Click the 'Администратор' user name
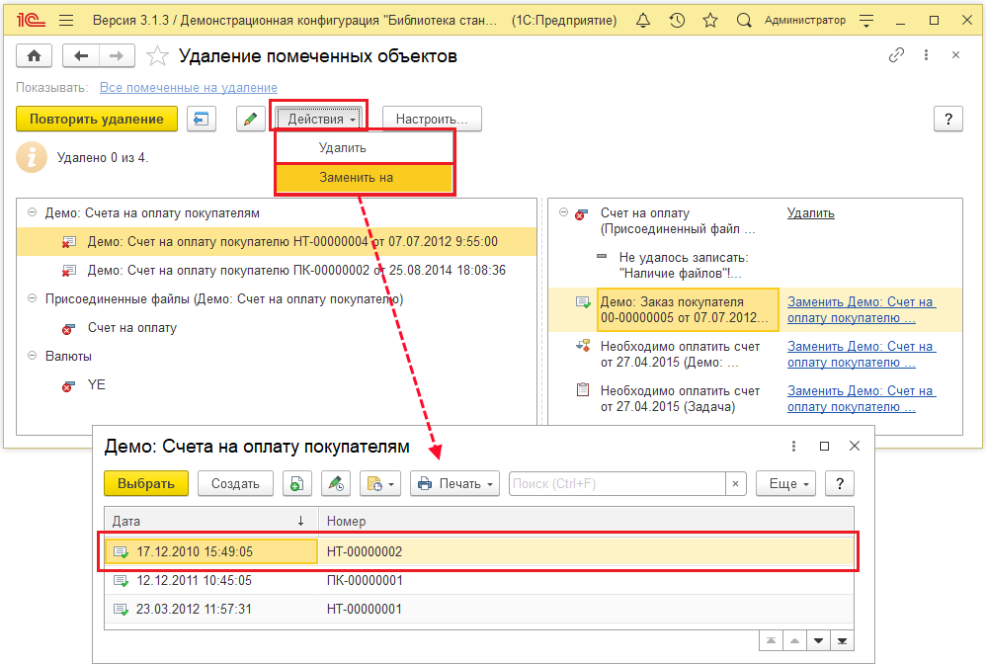Screen dimensions: 986x665 tap(805, 20)
